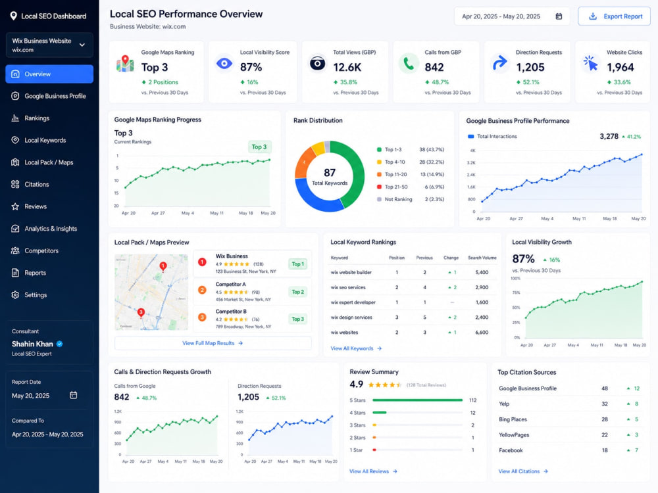Open View All Citations link
This screenshot has width=658, height=493.
pos(523,471)
